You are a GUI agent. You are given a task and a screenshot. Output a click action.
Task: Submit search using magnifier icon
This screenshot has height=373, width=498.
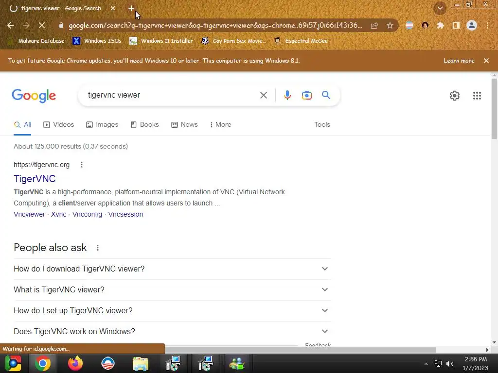pos(326,95)
